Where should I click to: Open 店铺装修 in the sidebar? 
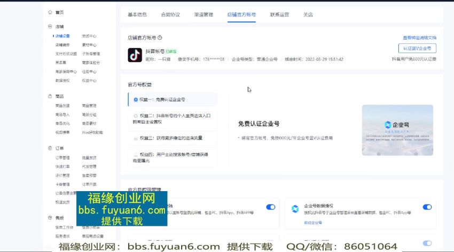coord(62,45)
